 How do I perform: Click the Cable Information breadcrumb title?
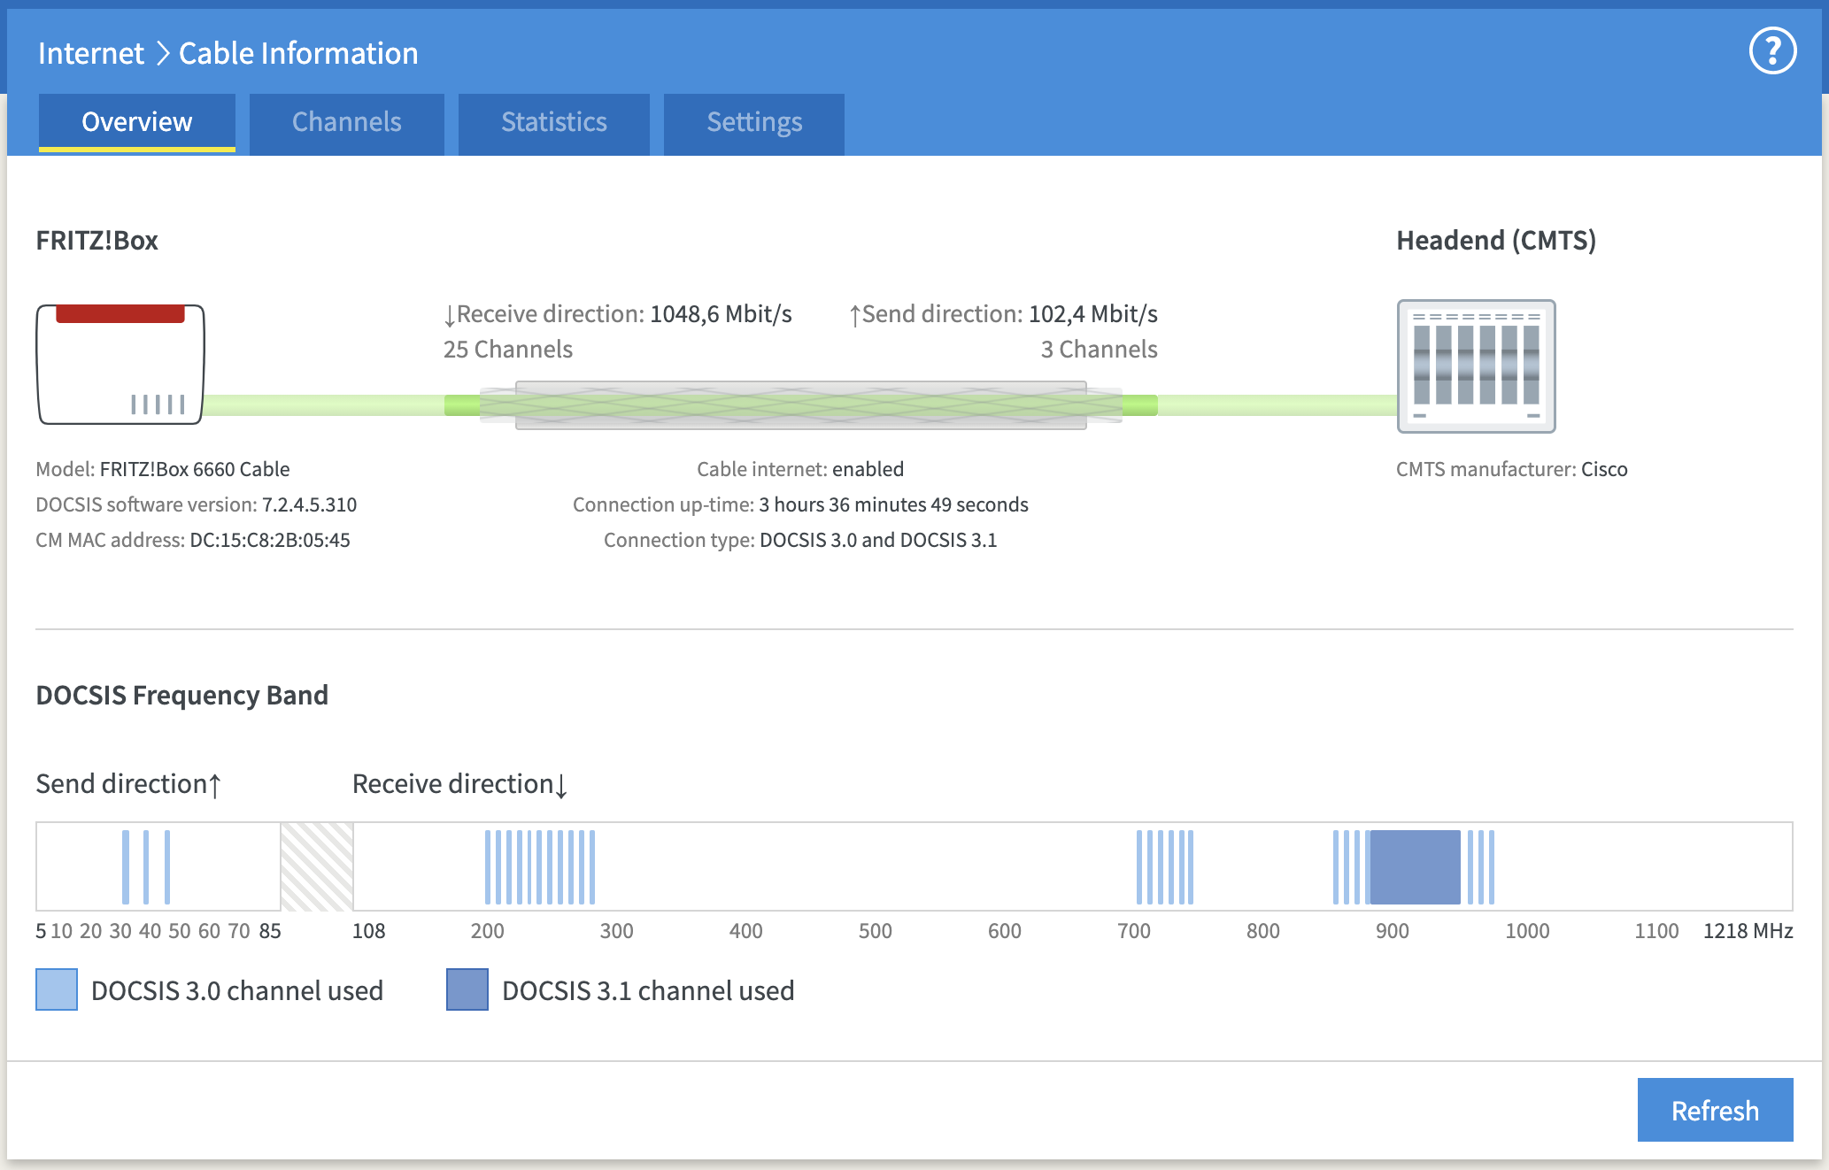tap(298, 53)
